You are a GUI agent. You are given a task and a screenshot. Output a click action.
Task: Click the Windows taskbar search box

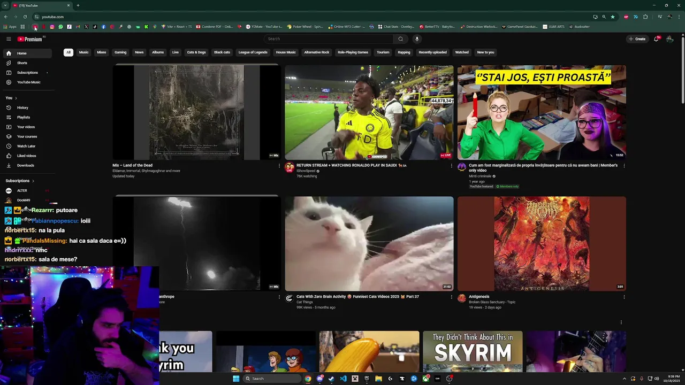(271, 379)
